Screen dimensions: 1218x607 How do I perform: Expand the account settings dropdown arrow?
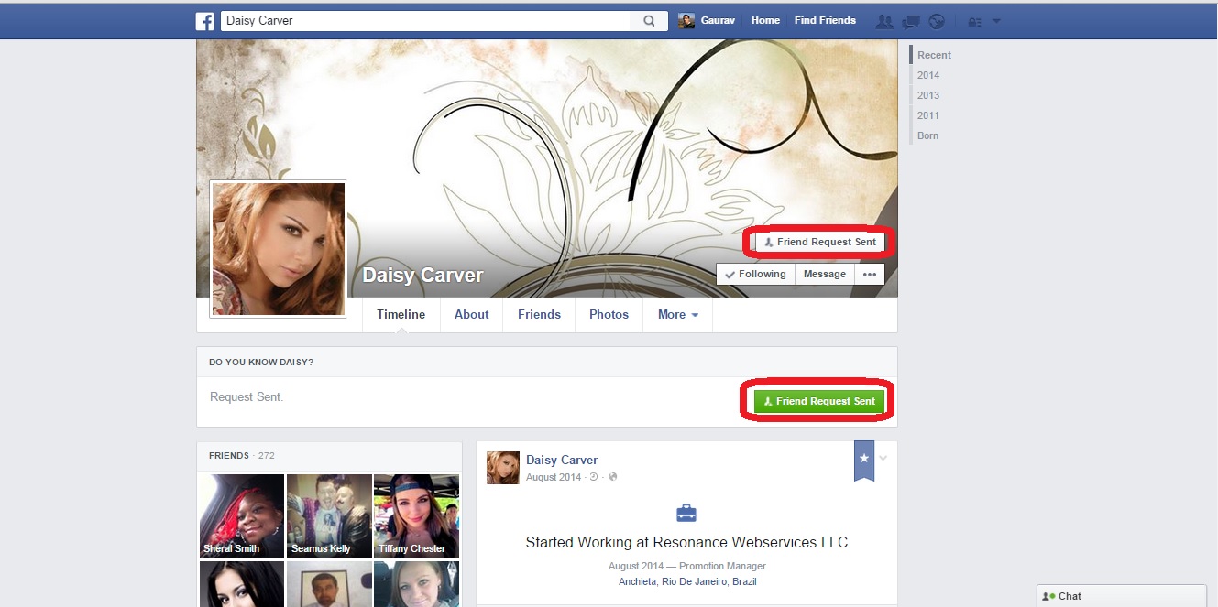[996, 21]
